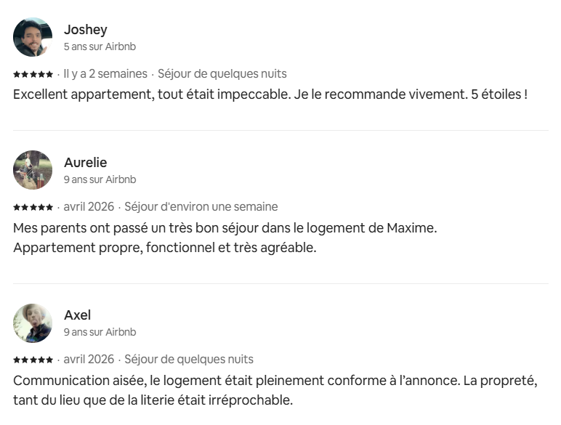Open Joshey's profile photo

[x=33, y=37]
